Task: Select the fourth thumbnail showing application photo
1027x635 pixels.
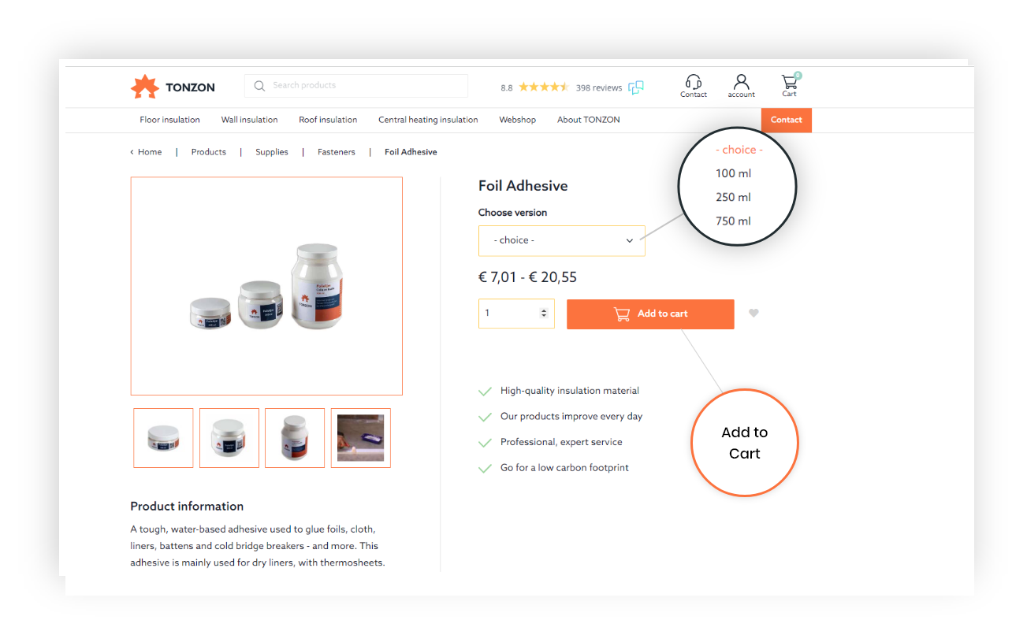Action: tap(360, 438)
